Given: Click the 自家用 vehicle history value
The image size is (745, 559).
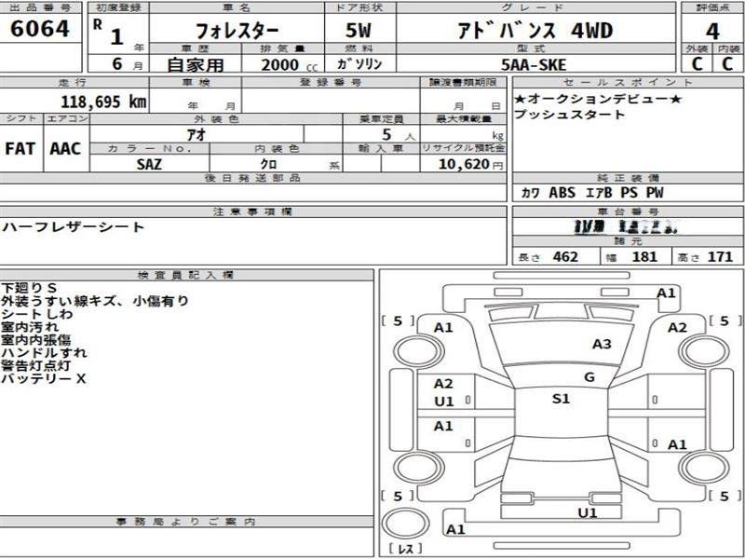Looking at the screenshot, I should (x=196, y=64).
